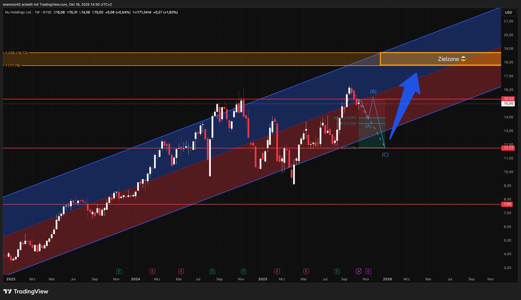
Task: Click the green earnings marker at Nov 2023
Action: pyautogui.click(x=119, y=271)
